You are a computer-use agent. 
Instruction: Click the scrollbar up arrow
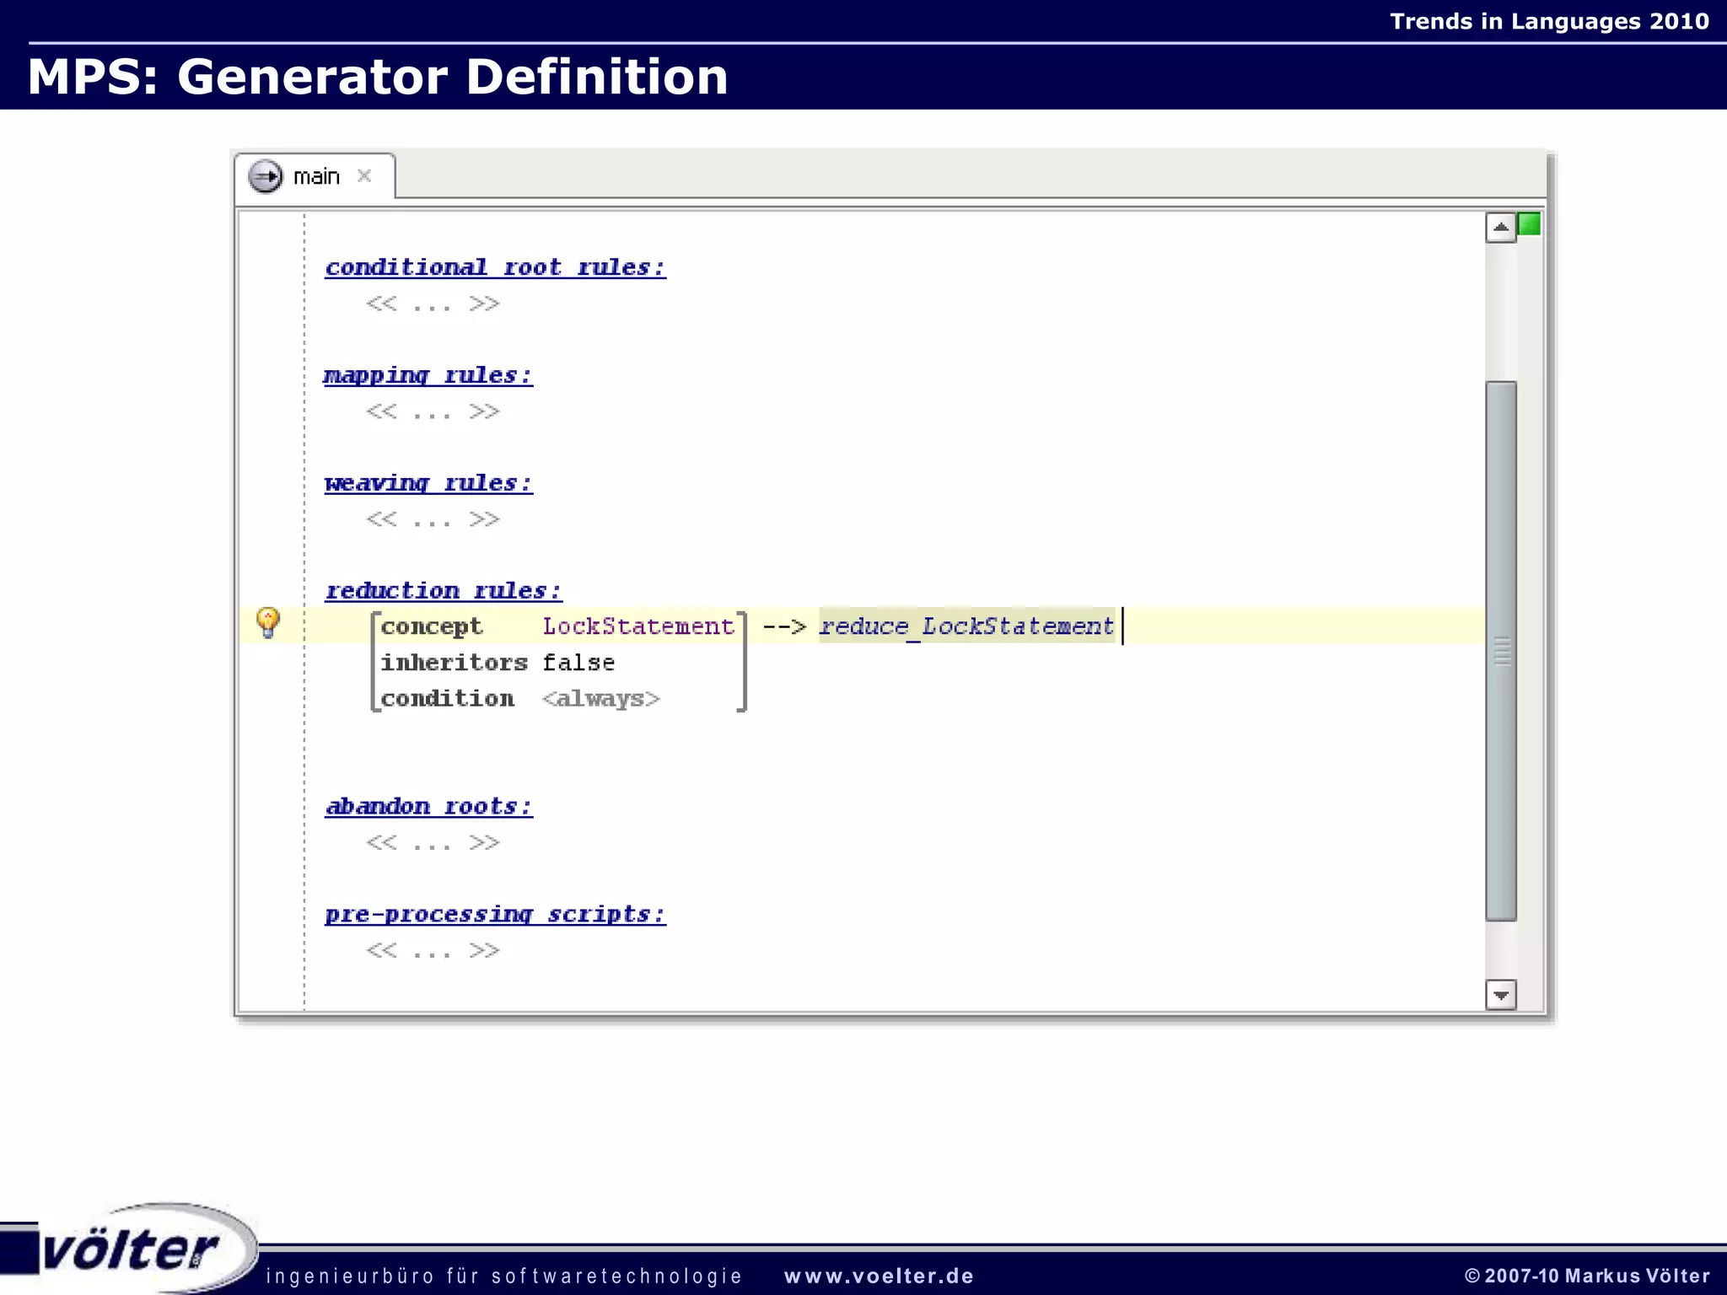click(x=1501, y=228)
